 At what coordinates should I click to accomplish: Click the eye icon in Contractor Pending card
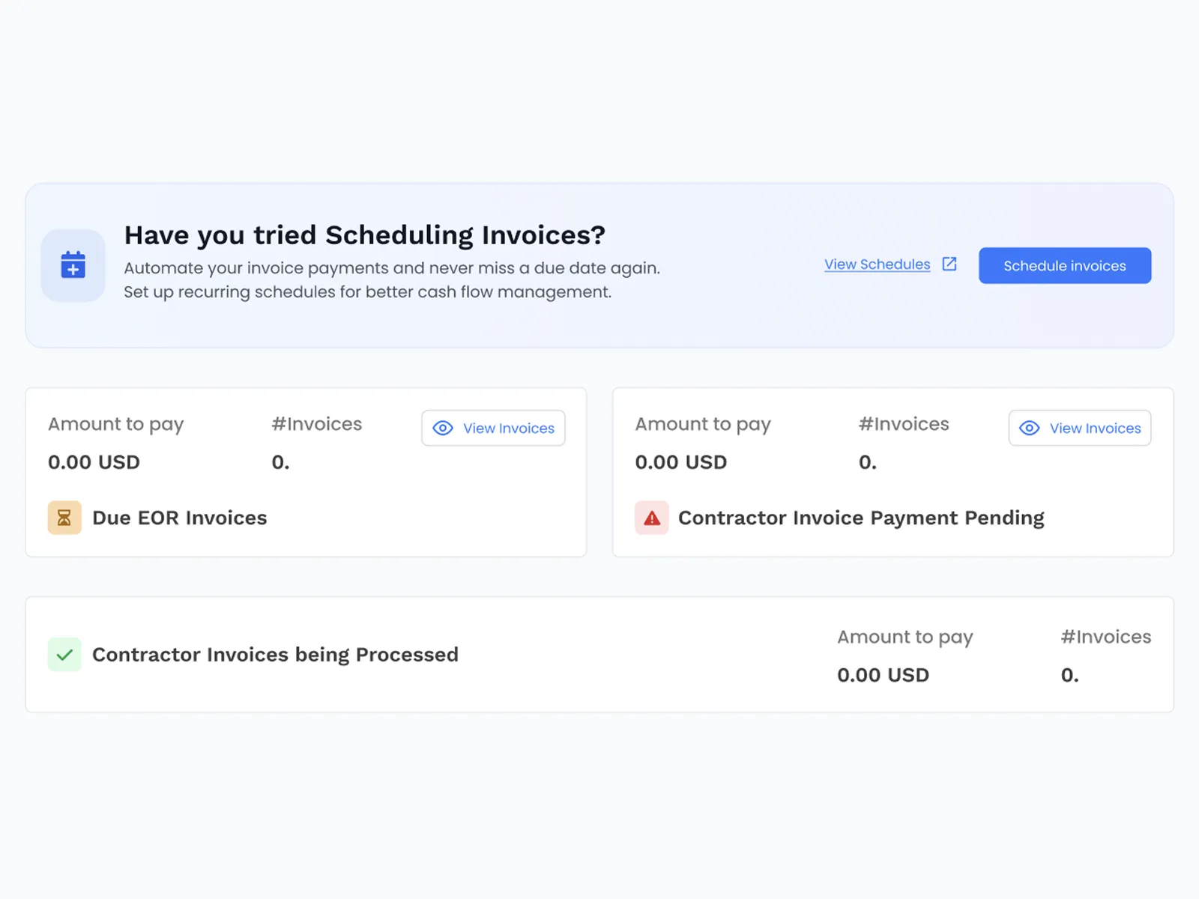point(1030,428)
